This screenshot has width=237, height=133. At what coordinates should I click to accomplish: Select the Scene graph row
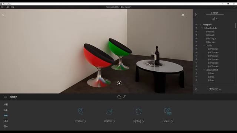point(207,25)
